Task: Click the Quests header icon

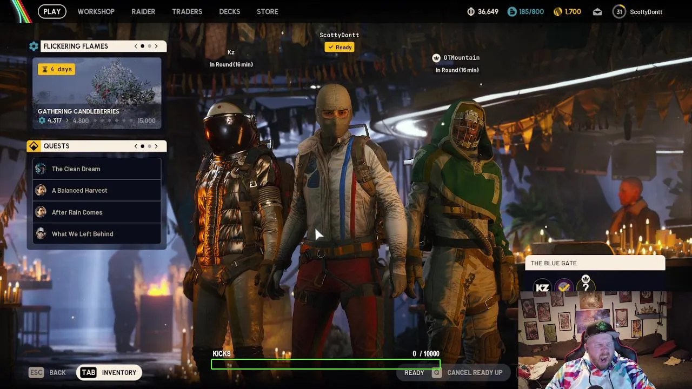Action: click(34, 146)
